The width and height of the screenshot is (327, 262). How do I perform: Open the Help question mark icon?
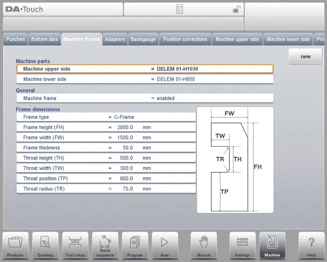pos(311,246)
